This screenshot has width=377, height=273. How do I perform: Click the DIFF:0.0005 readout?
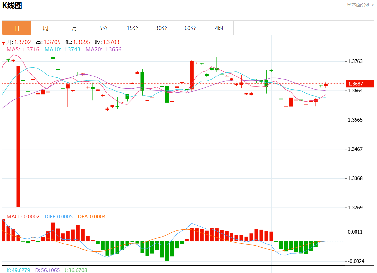click(59, 216)
